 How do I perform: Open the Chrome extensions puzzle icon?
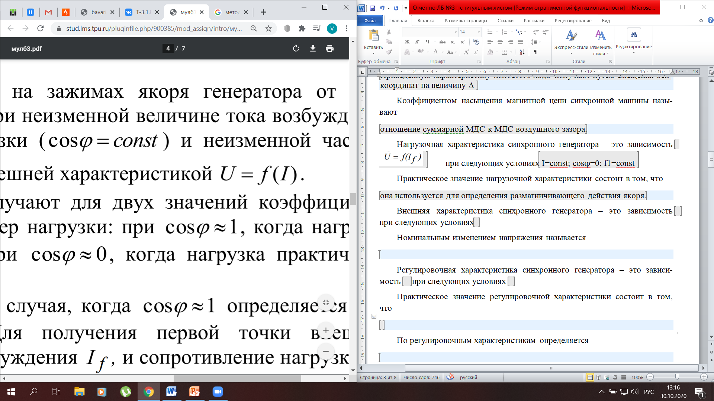(x=302, y=29)
